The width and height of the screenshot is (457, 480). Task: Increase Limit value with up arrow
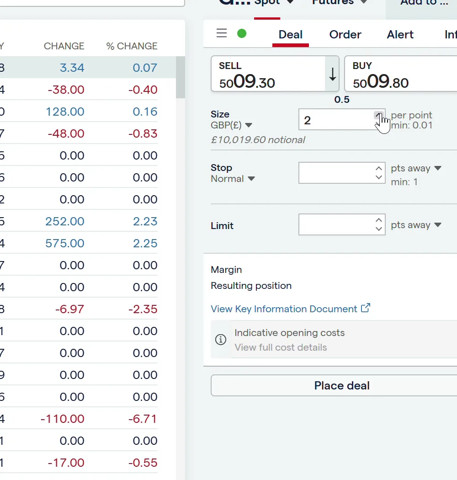point(379,220)
